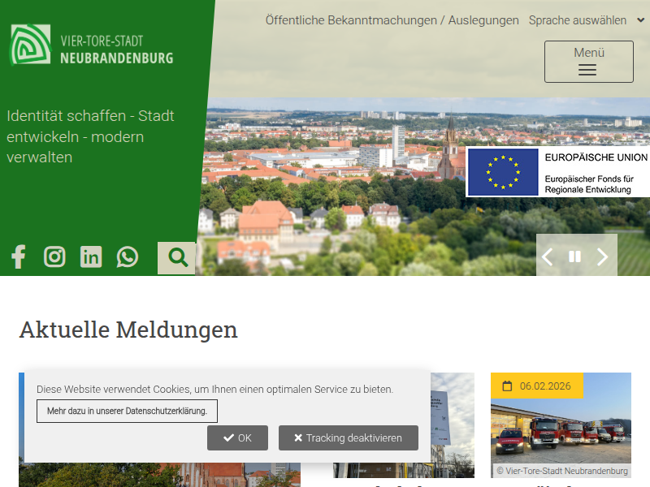Click the magnifying glass search icon
The image size is (650, 487).
click(177, 258)
